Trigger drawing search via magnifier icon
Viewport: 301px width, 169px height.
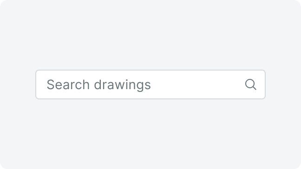251,84
